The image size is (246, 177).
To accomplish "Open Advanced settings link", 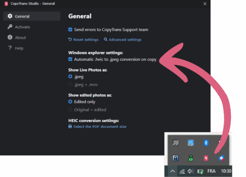I will [x=125, y=39].
